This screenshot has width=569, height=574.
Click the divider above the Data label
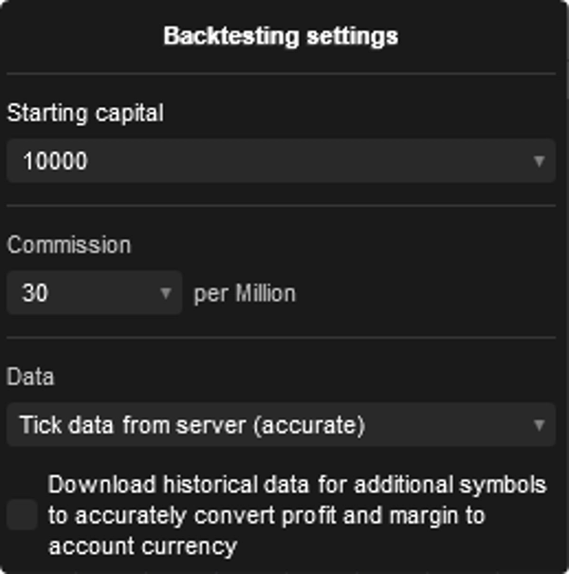pyautogui.click(x=281, y=337)
